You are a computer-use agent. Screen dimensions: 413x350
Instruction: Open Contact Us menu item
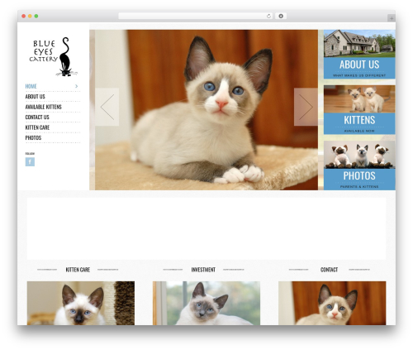(37, 117)
